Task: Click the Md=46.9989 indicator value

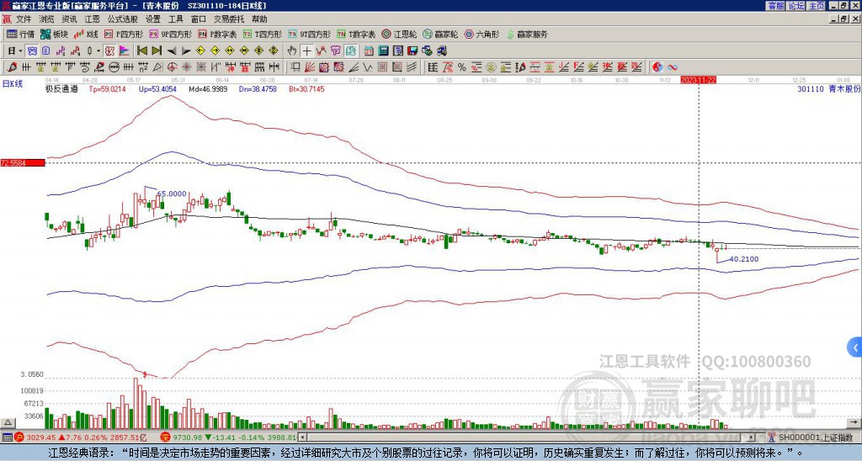Action: pyautogui.click(x=208, y=88)
